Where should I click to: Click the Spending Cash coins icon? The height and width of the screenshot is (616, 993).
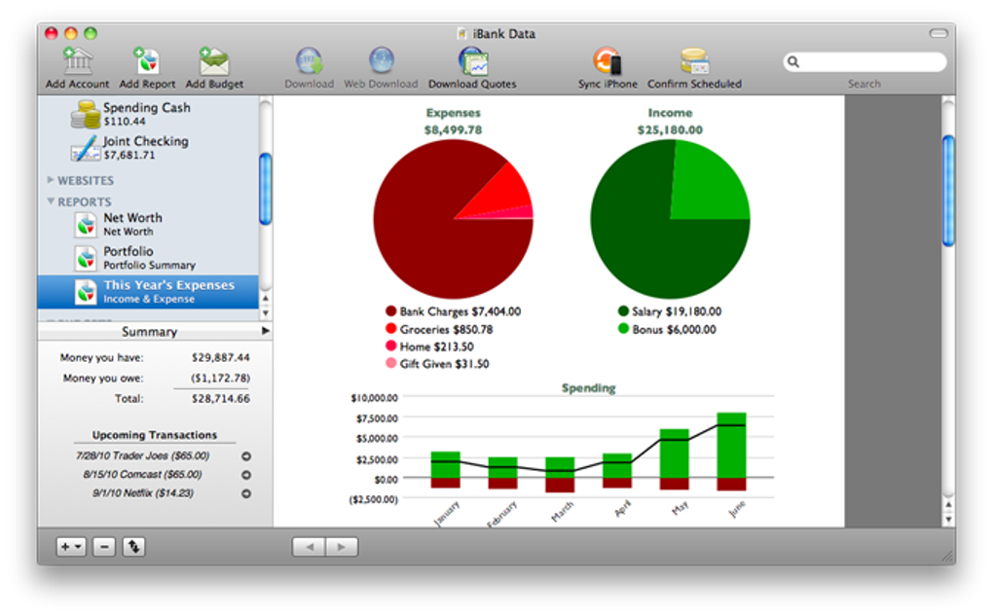(x=86, y=115)
